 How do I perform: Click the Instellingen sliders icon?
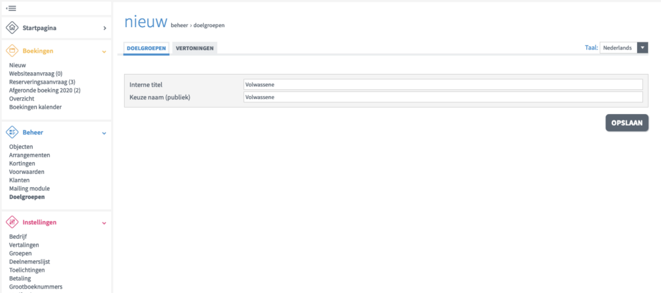click(12, 222)
